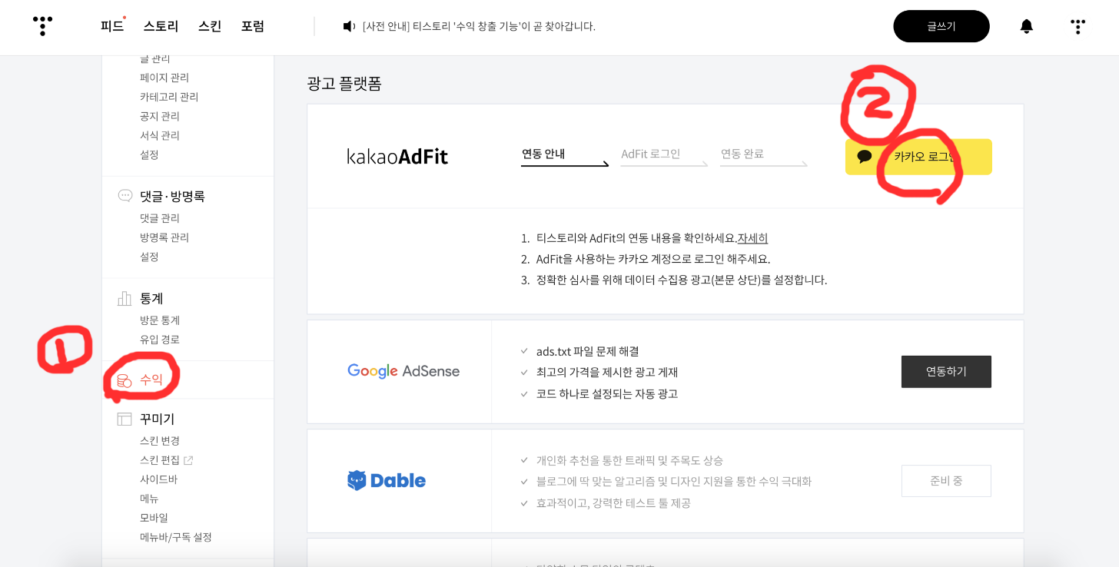Click the speaker announcement icon

click(349, 26)
